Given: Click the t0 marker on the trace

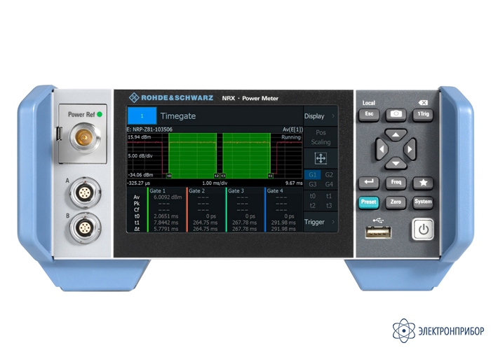Looking at the screenshot, I should point(169,176).
